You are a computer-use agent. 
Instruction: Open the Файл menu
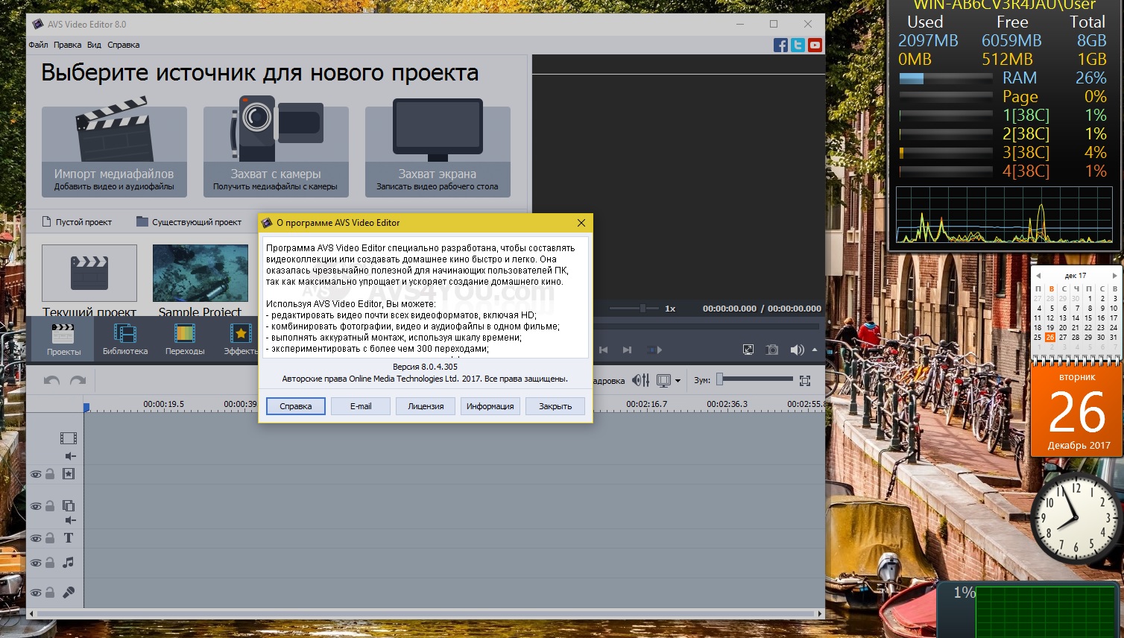pyautogui.click(x=38, y=45)
